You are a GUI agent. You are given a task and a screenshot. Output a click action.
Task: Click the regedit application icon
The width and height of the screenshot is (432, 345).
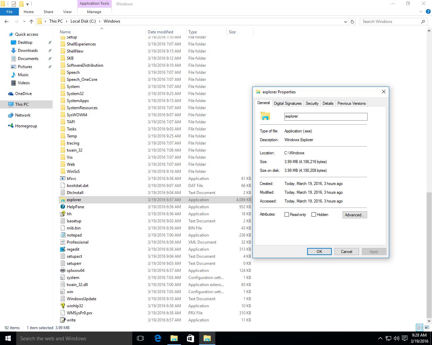click(62, 249)
